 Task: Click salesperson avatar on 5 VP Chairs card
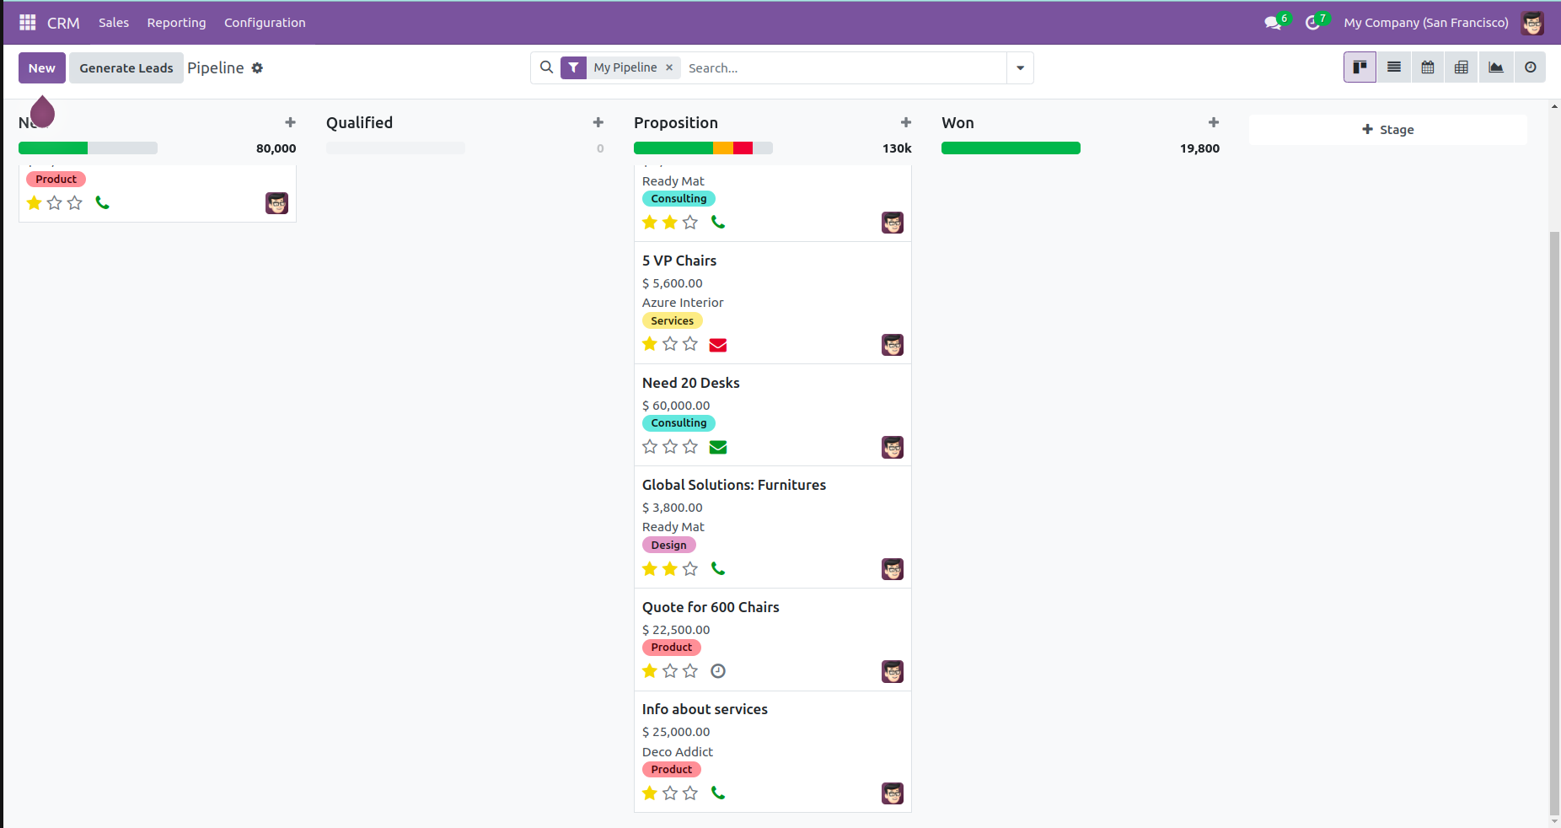pos(893,345)
